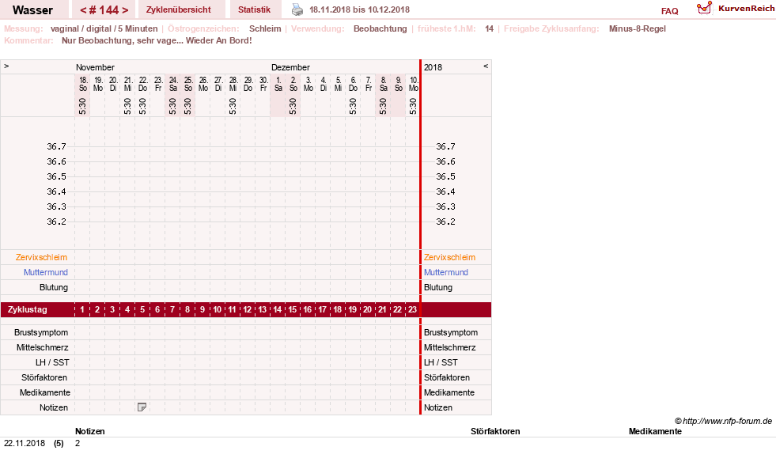Viewport: 776px width, 462px height.
Task: Click the Schleim estrogen sign value
Action: (x=265, y=28)
